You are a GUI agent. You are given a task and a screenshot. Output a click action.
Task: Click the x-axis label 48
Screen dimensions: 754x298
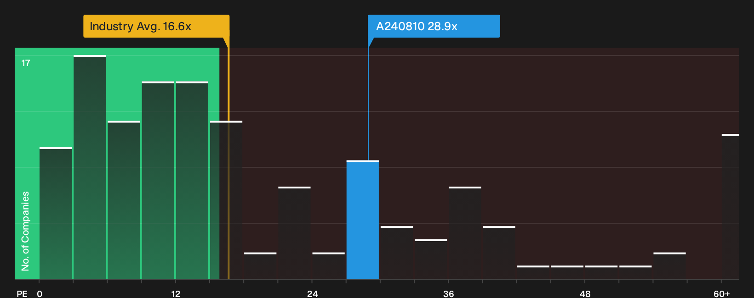click(x=585, y=293)
